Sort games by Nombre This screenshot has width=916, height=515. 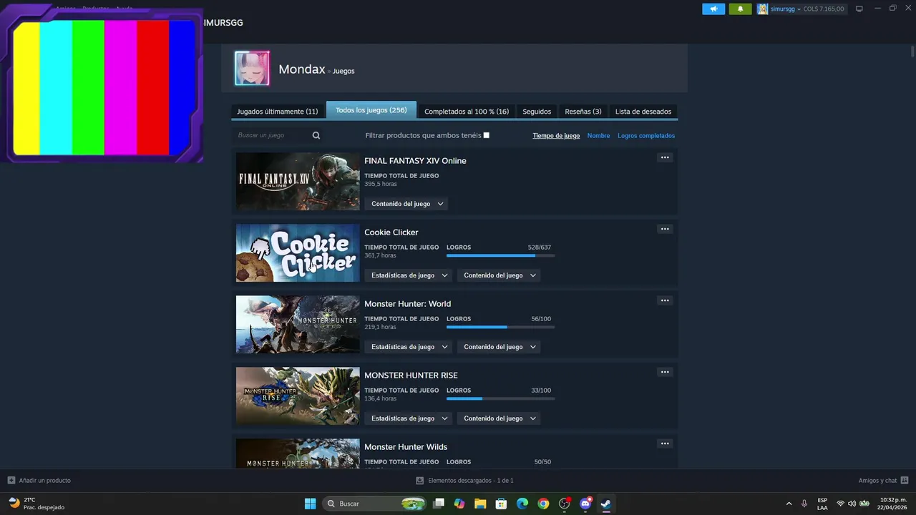pos(598,135)
